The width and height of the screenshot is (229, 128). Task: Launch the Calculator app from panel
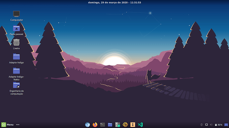[117, 125]
